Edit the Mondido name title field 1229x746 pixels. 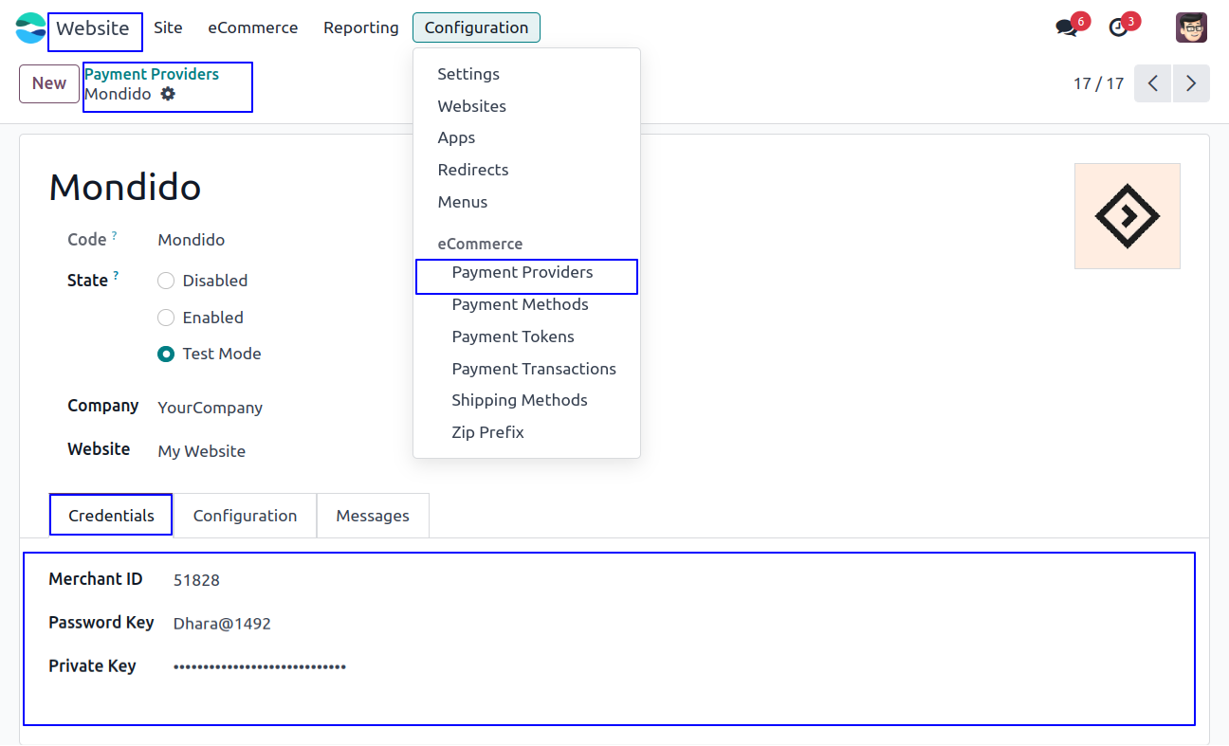coord(125,187)
